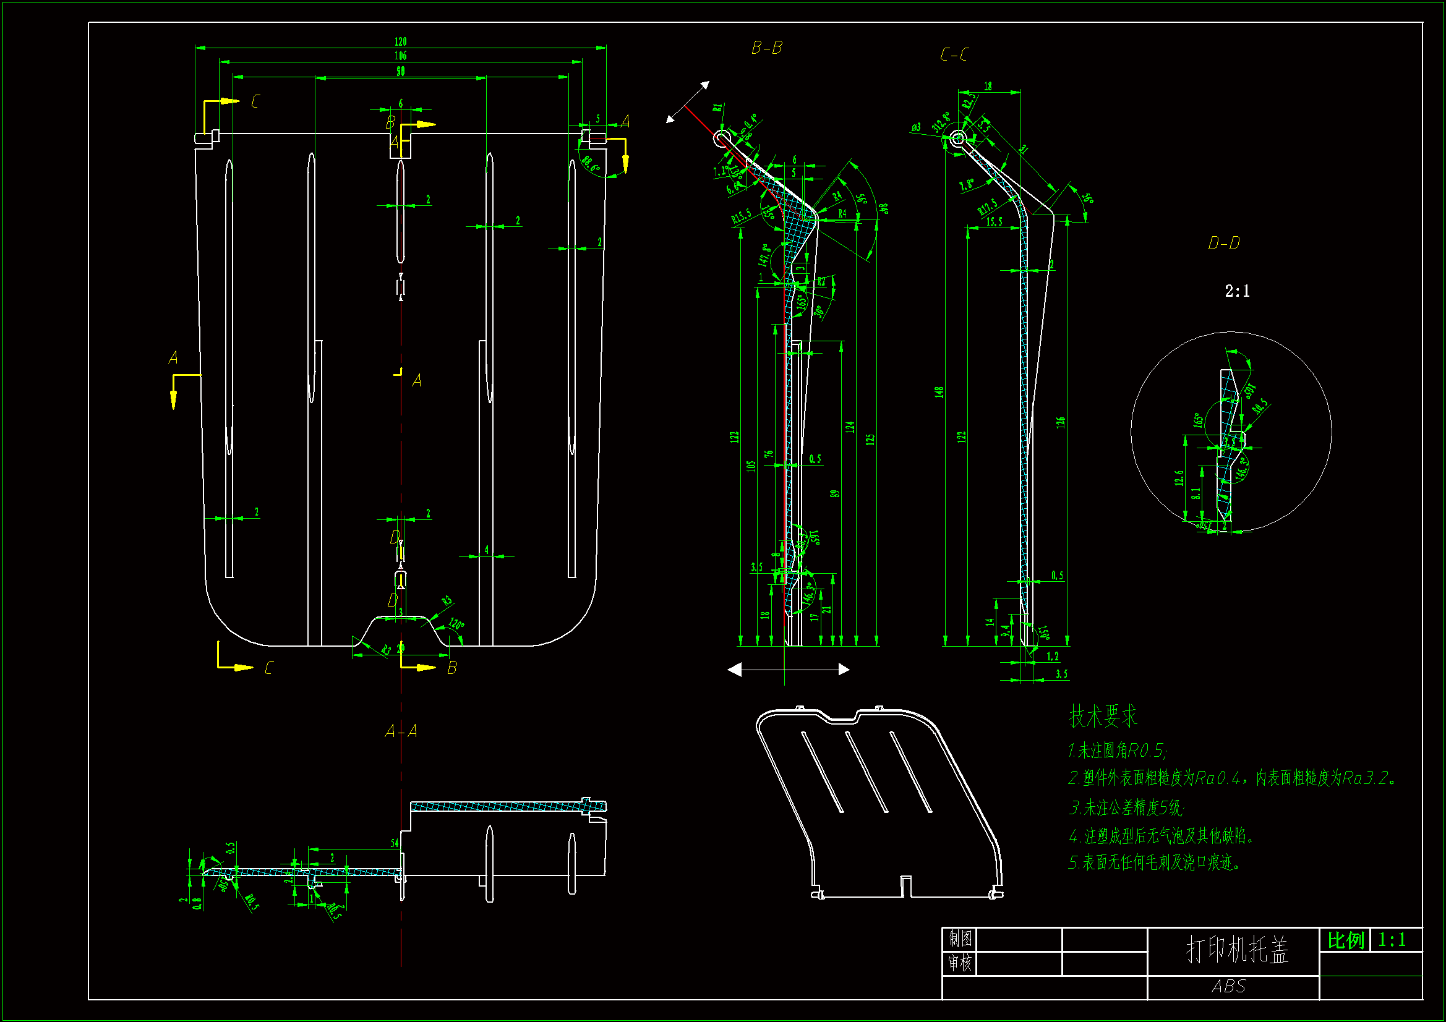The height and width of the screenshot is (1022, 1446).
Task: Click the 2:1 detail scale text
Action: click(1237, 291)
